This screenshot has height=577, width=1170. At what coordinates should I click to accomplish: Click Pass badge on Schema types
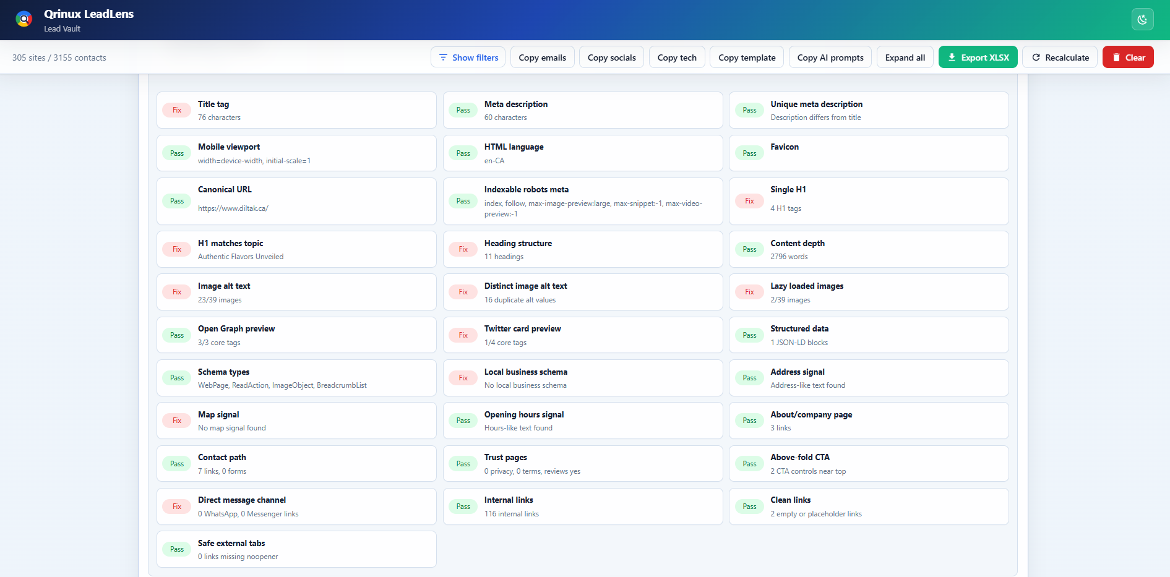(177, 378)
